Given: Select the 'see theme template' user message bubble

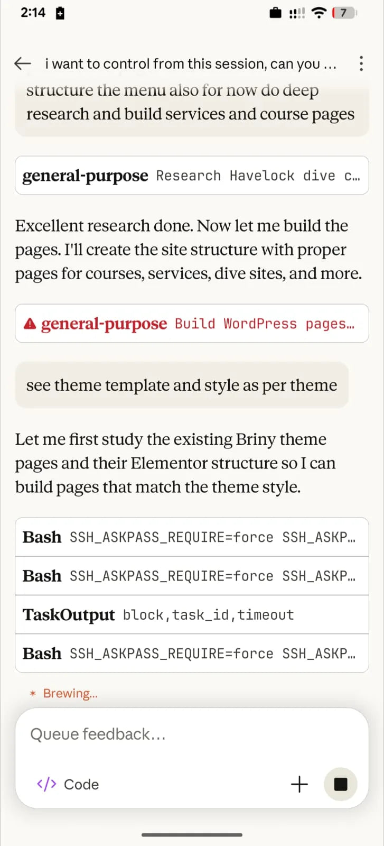Looking at the screenshot, I should pos(181,385).
